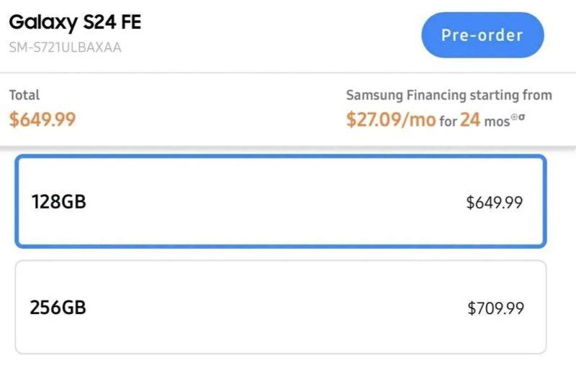Screen dimensions: 576x368
Task: Click the $649.99 price in 128GB card
Action: (494, 203)
